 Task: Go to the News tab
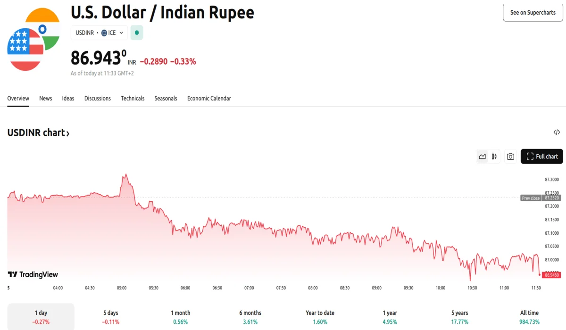(x=46, y=99)
